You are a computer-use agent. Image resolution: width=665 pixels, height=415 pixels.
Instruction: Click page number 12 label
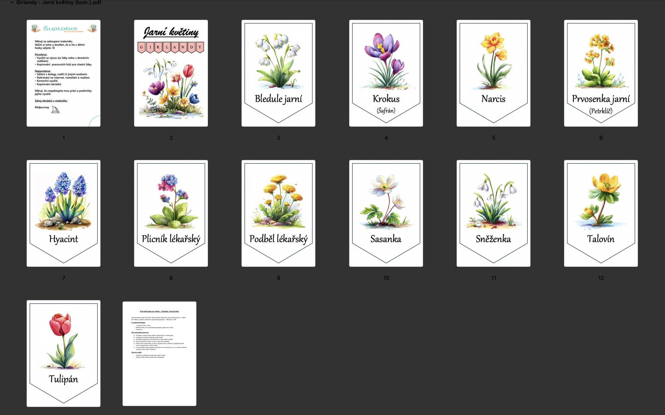pos(601,278)
